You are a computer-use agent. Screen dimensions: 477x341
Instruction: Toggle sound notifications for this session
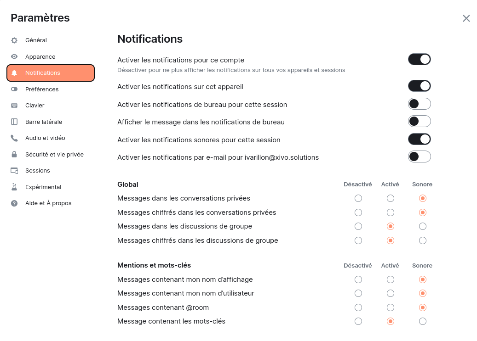[419, 139]
